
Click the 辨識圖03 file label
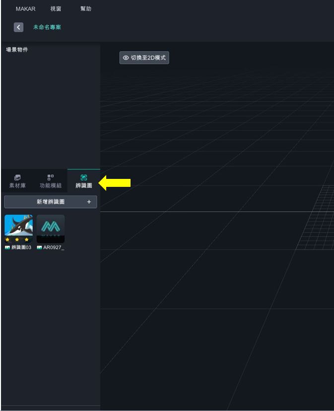pos(21,247)
